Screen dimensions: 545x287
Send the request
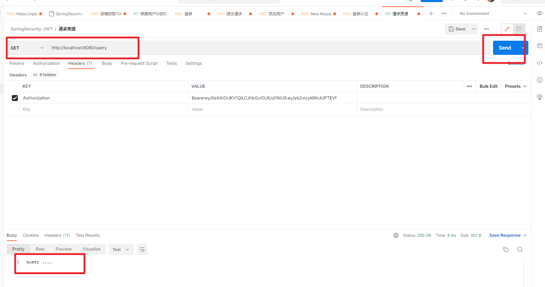point(505,48)
